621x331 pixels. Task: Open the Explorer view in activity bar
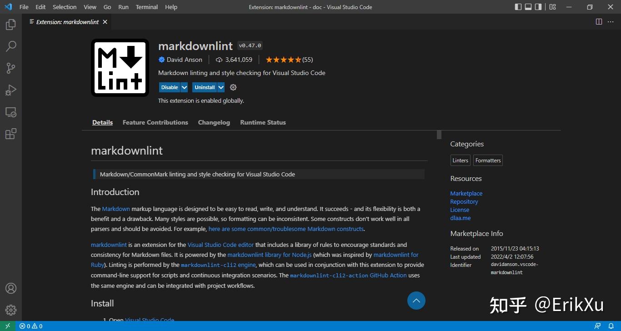[11, 25]
